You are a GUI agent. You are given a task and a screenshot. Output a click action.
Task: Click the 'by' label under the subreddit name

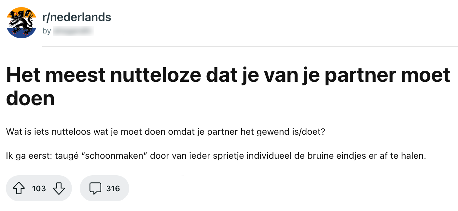(x=47, y=31)
